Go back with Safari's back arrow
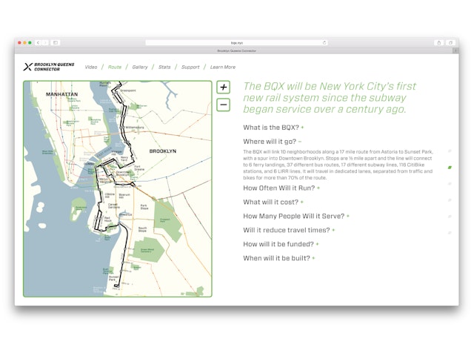The image size is (474, 356). click(38, 43)
